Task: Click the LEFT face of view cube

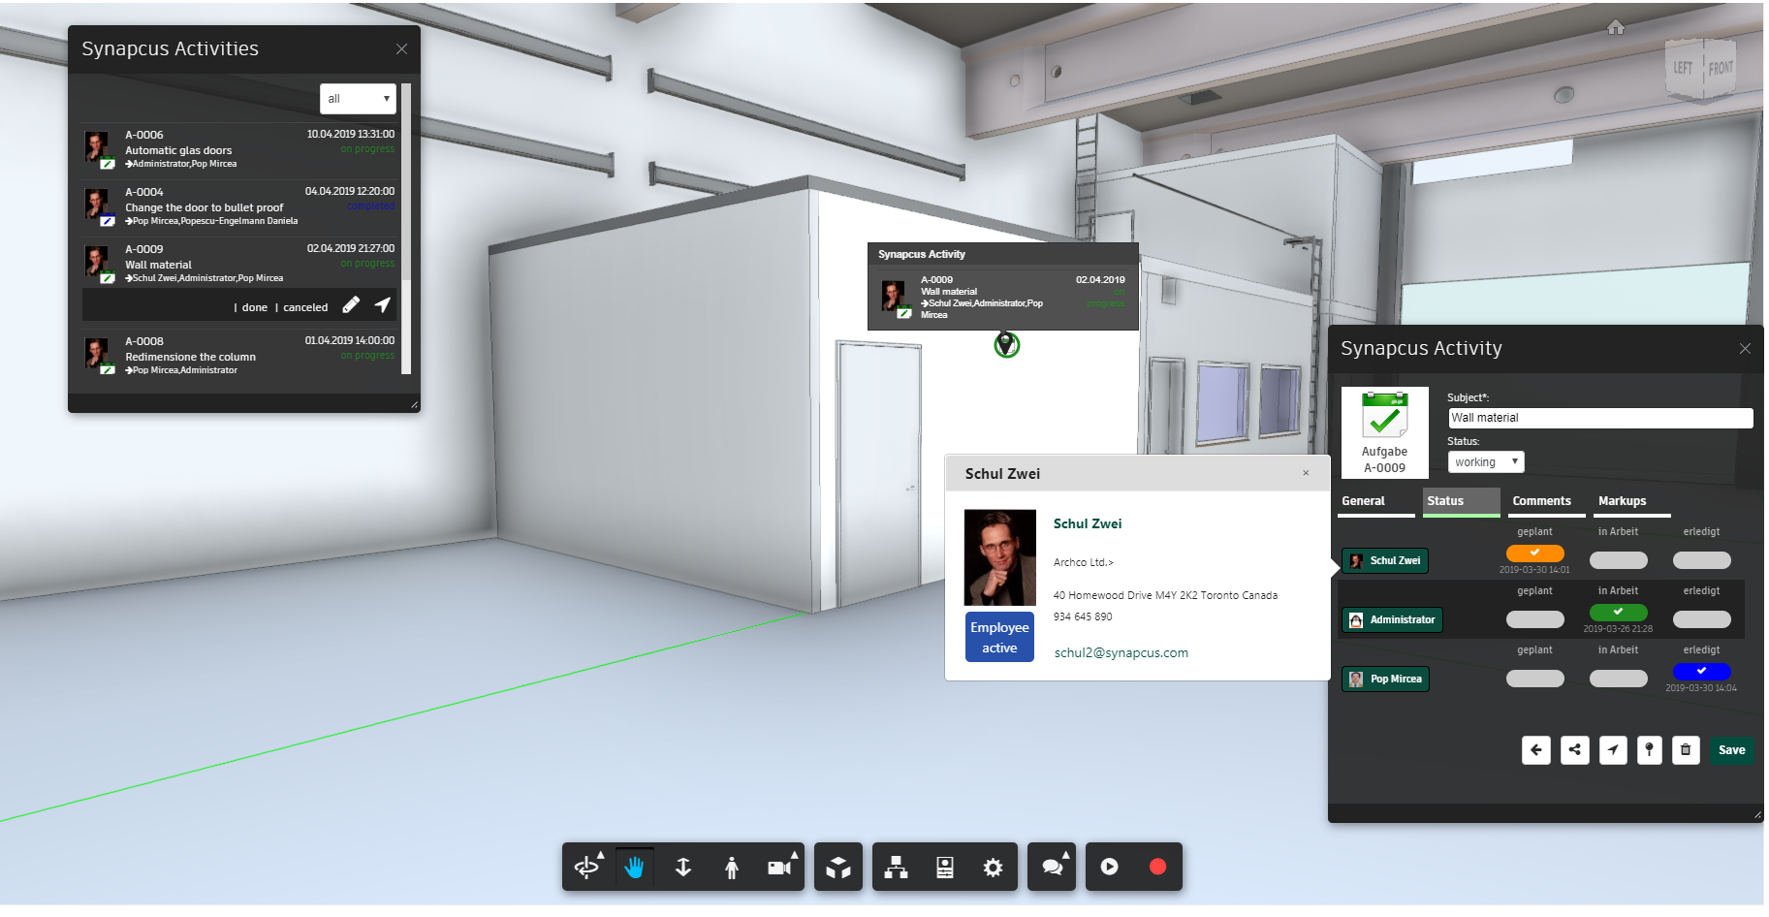Action: pyautogui.click(x=1684, y=68)
